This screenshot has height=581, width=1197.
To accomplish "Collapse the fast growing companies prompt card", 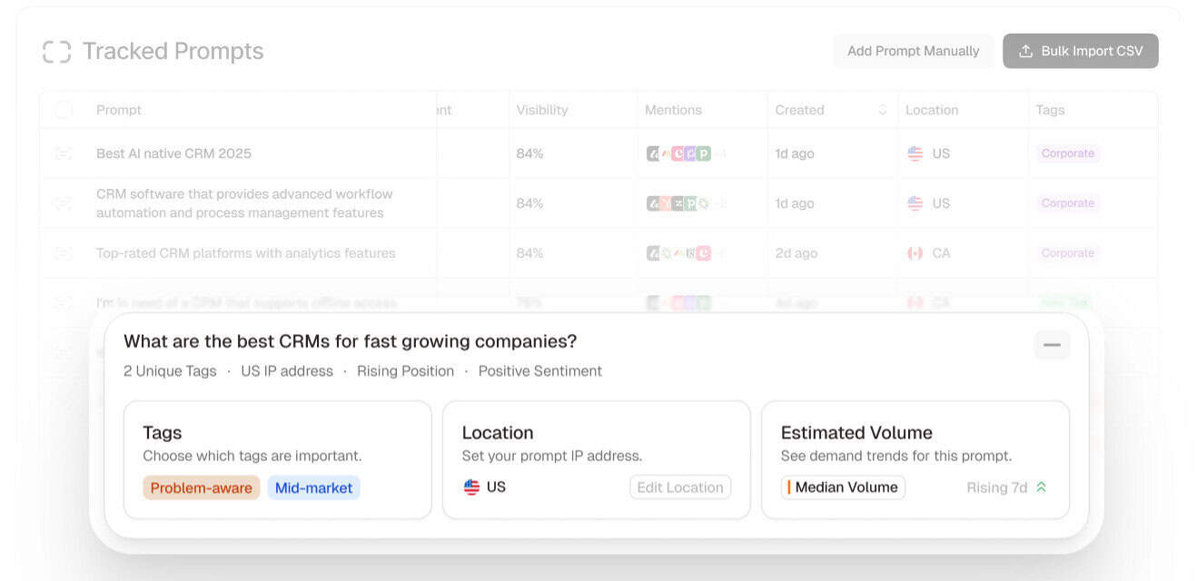I will click(1051, 345).
